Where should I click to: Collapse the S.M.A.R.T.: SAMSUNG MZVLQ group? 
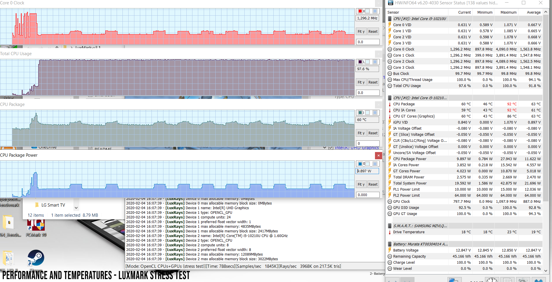tap(390, 226)
